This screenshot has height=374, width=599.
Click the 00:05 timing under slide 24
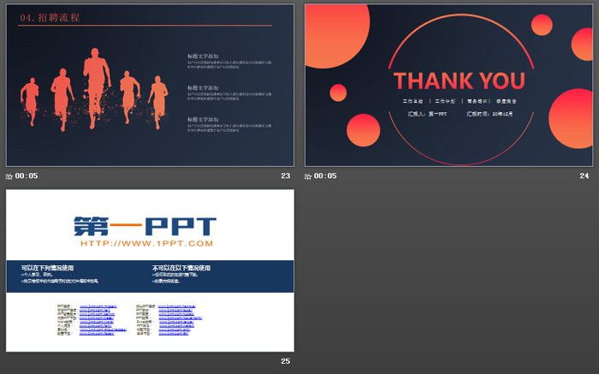coord(326,176)
